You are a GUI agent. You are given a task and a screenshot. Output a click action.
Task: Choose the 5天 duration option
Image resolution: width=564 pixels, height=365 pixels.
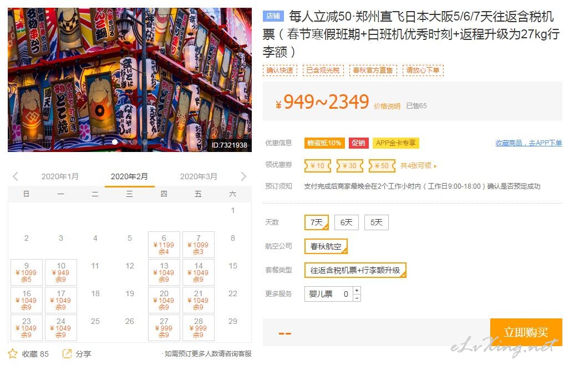(x=376, y=222)
